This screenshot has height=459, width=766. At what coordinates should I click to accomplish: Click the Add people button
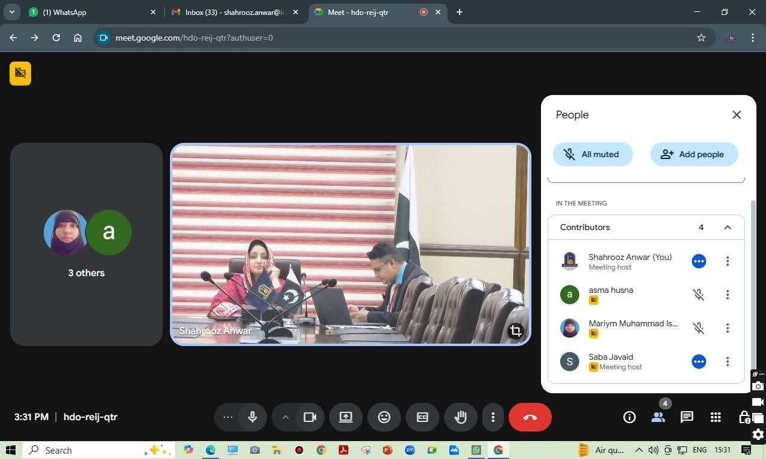(x=694, y=154)
